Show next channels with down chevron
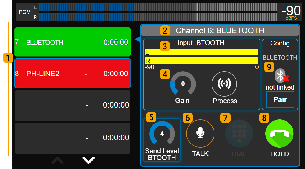The height and width of the screenshot is (169, 305). (89, 160)
